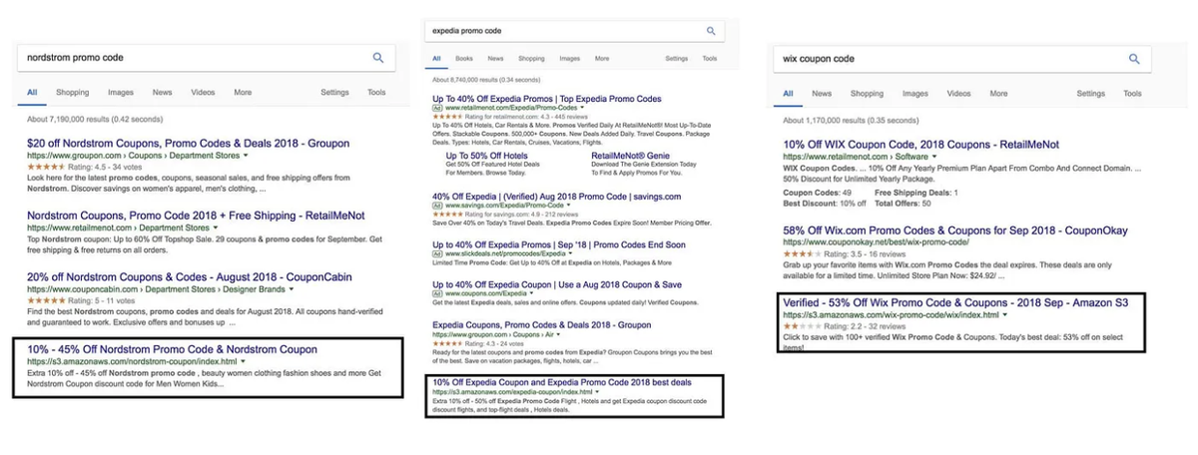This screenshot has height=455, width=1198.
Task: Expand dropdown arrow beside groupon.com Department Stores URL
Action: [x=246, y=157]
